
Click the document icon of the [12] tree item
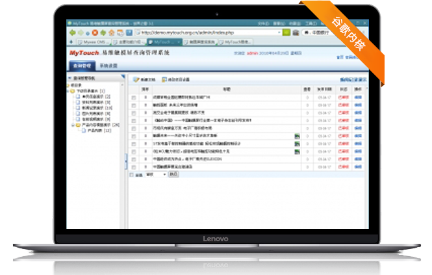click(84, 131)
